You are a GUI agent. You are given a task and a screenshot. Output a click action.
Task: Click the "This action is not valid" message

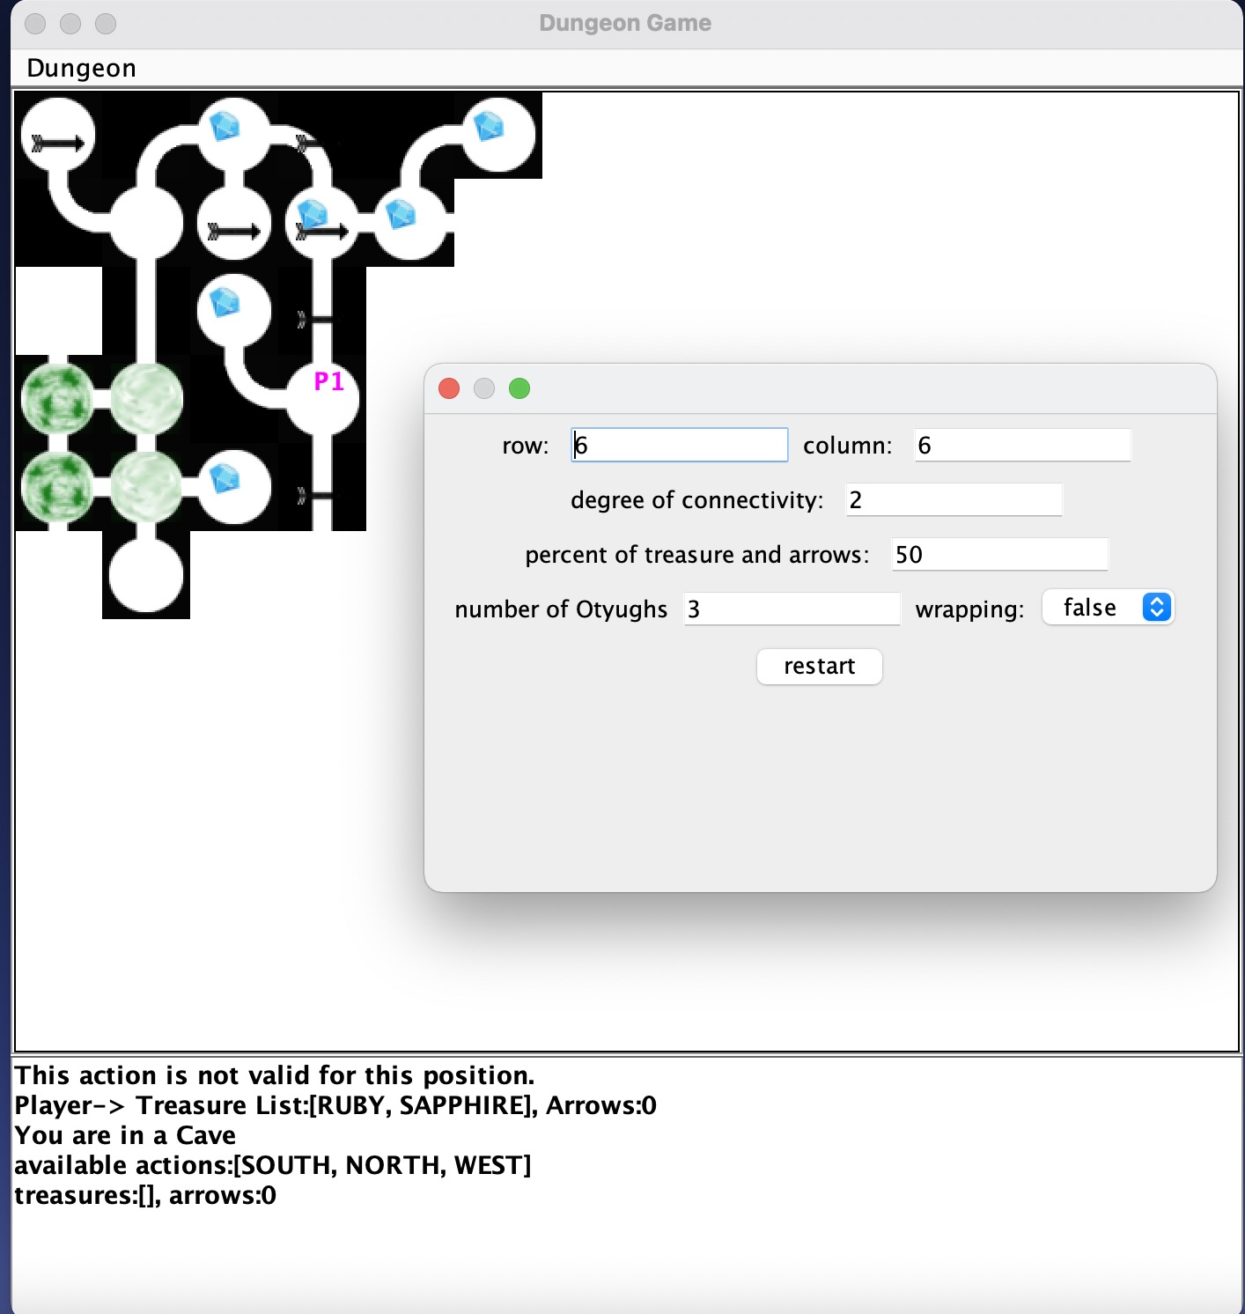pos(275,1075)
